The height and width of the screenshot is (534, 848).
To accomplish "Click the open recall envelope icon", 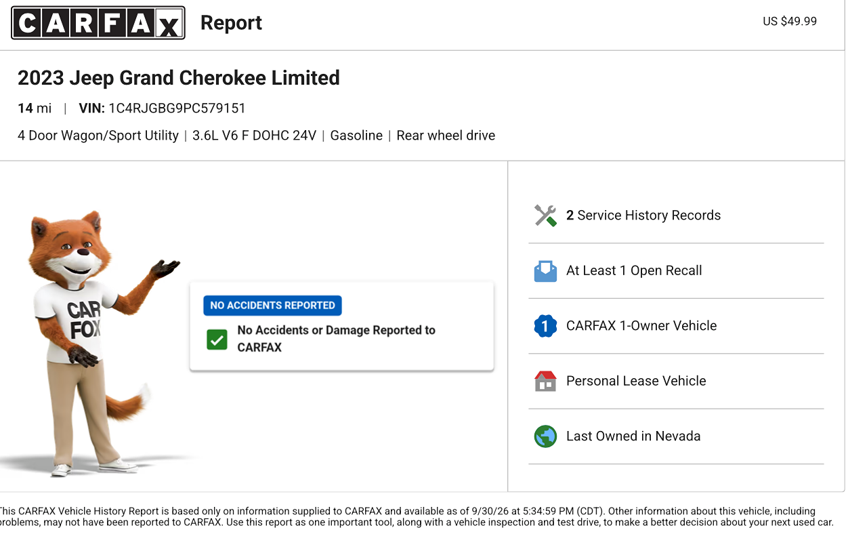I will (545, 271).
